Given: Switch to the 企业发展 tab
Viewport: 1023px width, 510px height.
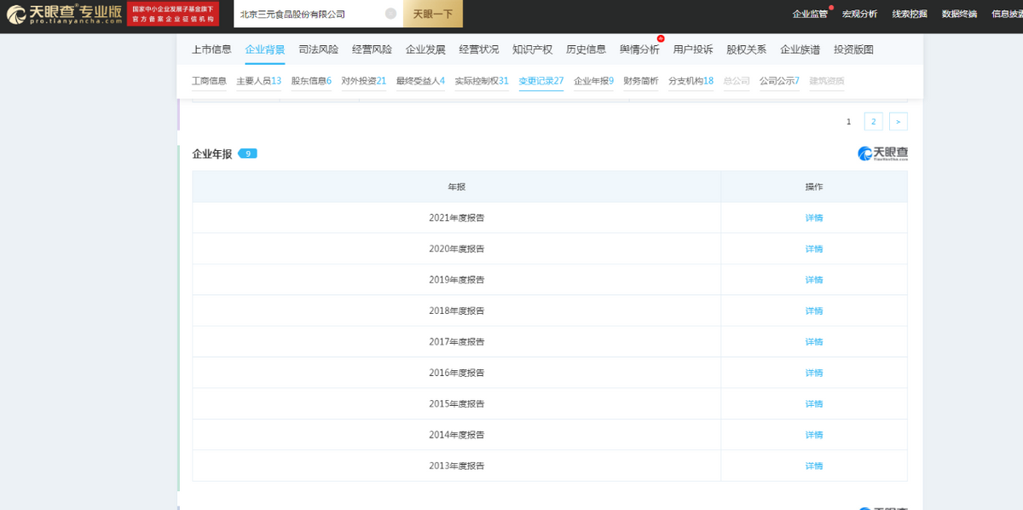Looking at the screenshot, I should click(x=425, y=49).
